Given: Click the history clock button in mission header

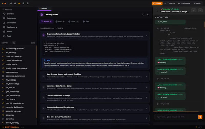Looking at the screenshot, I should [200, 10].
